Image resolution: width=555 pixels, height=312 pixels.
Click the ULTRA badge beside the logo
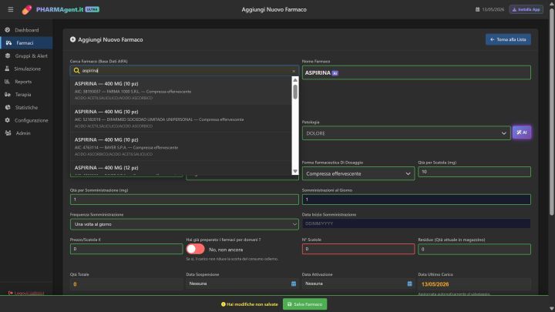(x=92, y=9)
